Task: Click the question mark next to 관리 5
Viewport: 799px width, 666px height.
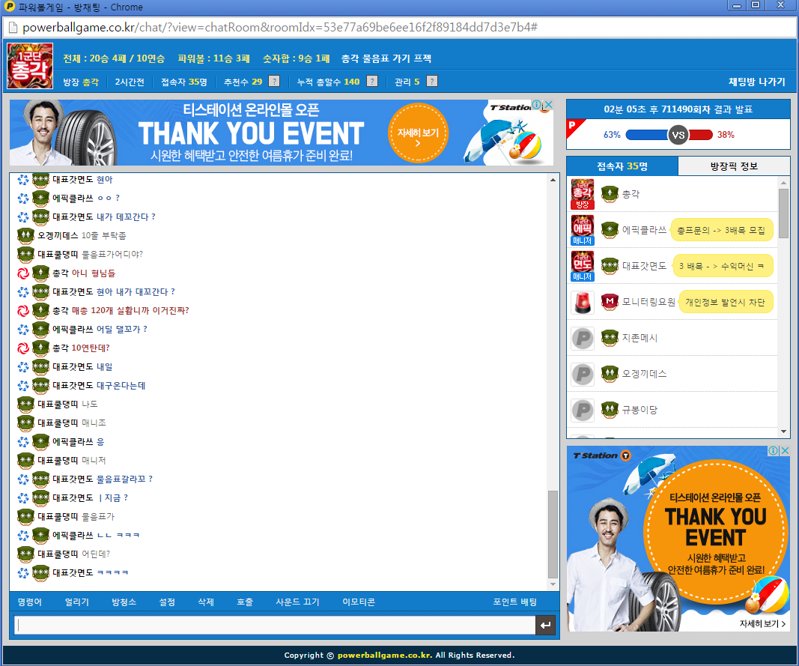Action: 432,82
